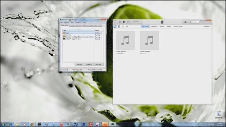
Task: Select the TV Shows library icon in iTunes
Action: pos(123,26)
